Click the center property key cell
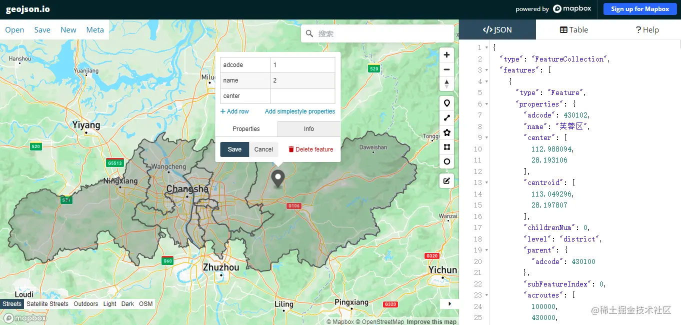Viewport: 681px width, 325px height. (x=245, y=96)
